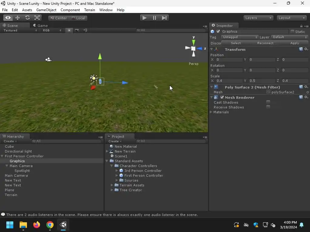The image size is (310, 232).
Task: Select the Rotate tool in toolbar
Action: tap(27, 18)
